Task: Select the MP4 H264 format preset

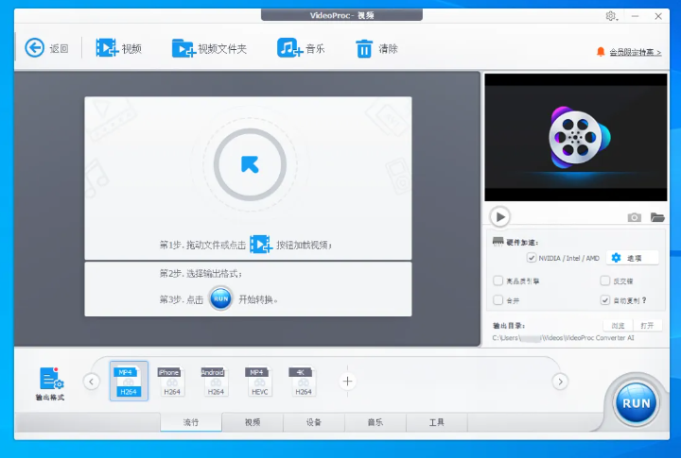Action: (x=129, y=381)
